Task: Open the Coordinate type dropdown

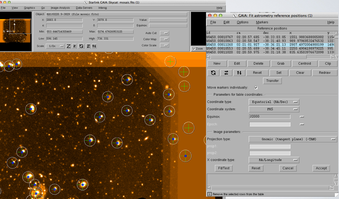Action: [x=274, y=102]
